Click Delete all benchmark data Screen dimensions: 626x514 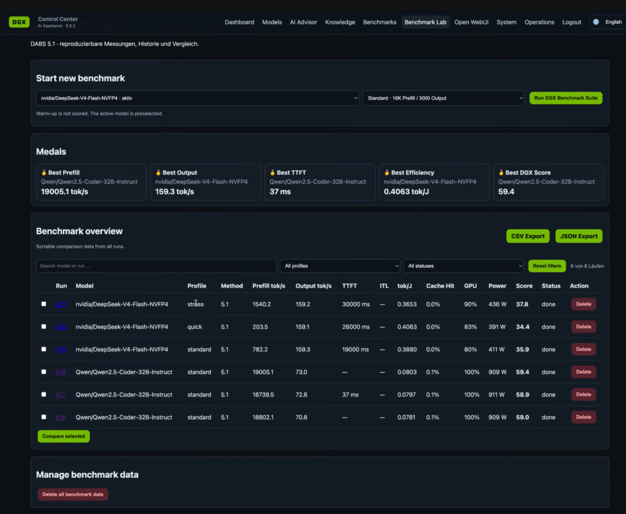[x=73, y=494]
